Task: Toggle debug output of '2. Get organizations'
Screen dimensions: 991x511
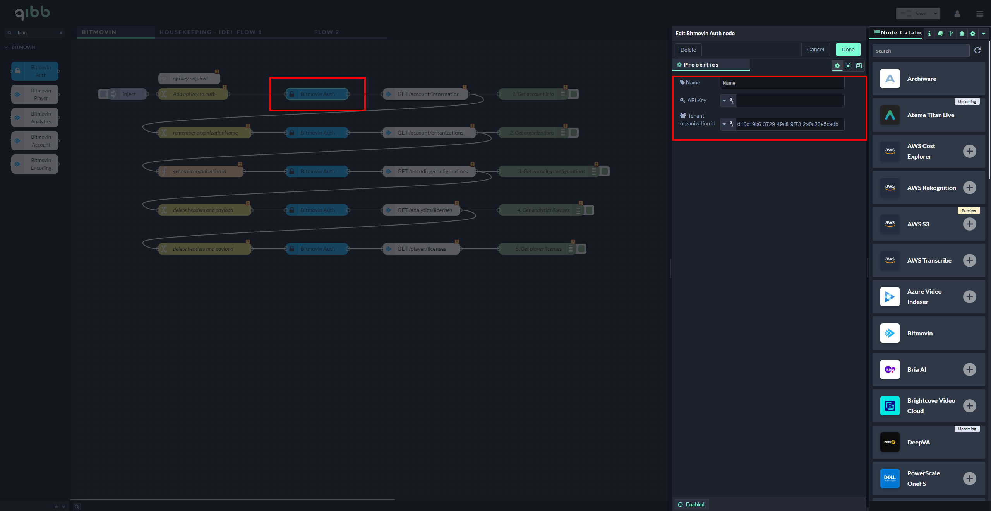Action: pos(574,133)
